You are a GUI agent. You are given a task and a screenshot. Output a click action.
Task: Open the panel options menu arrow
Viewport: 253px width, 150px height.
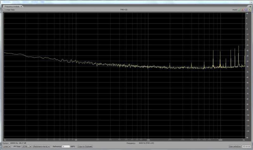250,6
